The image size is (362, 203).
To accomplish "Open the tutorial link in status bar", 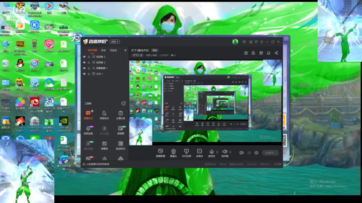I will click(x=98, y=164).
